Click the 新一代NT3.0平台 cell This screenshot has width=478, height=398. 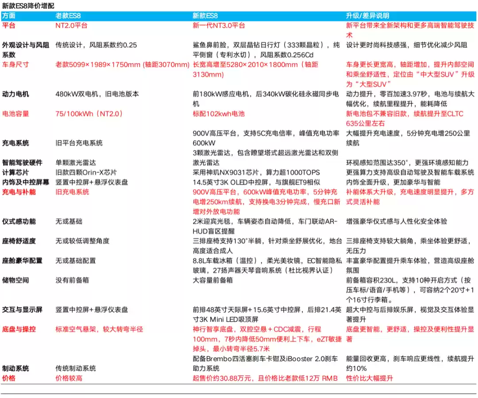click(219, 25)
